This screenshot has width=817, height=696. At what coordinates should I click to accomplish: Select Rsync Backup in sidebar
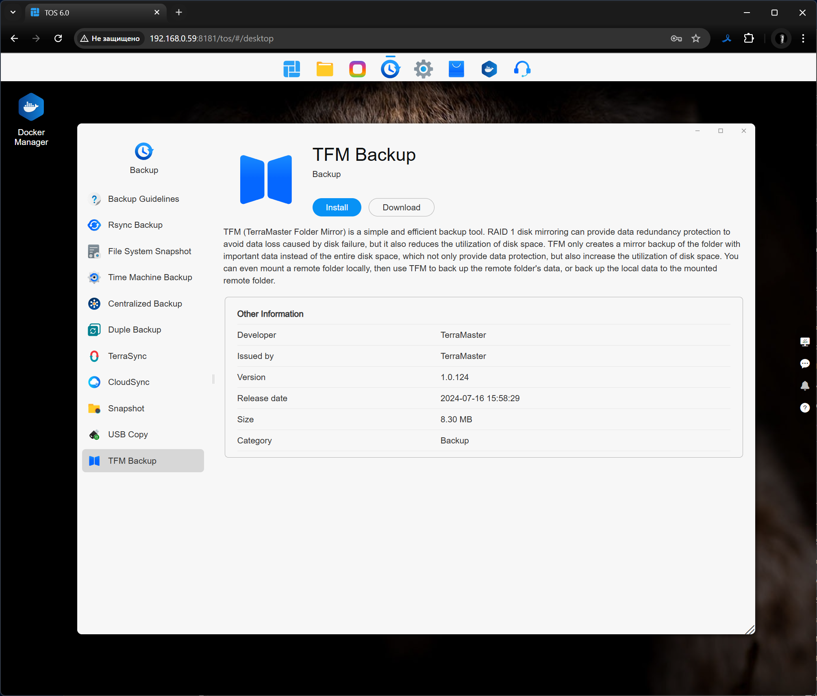pos(135,225)
